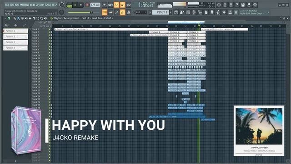Screen dimensions: 291x164
Task: Click the question mark help icon
Action: (237, 5)
